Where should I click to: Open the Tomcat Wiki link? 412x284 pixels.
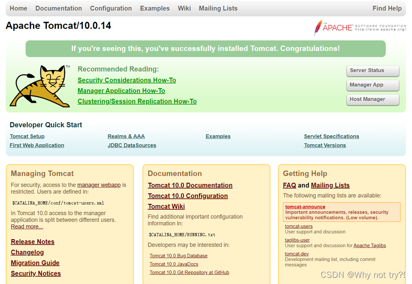click(166, 206)
